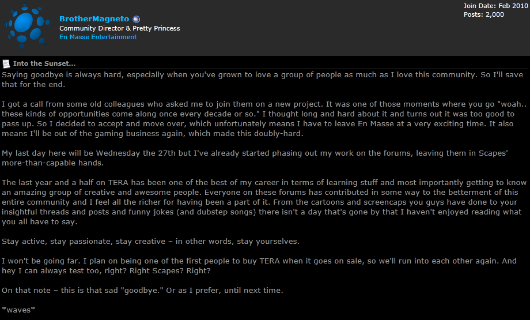Open the BrotherMagneto username profile link
This screenshot has height=320, width=530.
click(94, 19)
